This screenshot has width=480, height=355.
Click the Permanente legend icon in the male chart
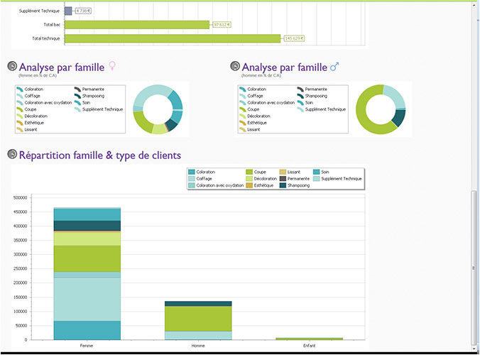coord(301,89)
